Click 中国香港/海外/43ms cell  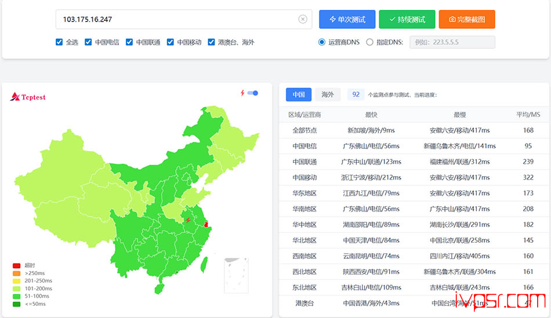(371, 304)
